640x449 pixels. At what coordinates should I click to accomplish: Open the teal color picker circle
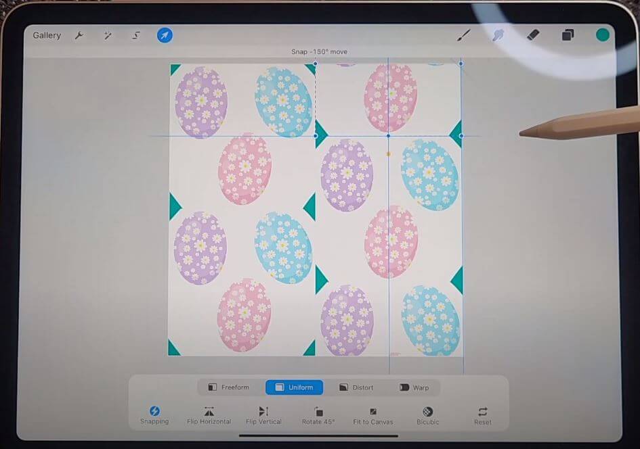pyautogui.click(x=603, y=35)
